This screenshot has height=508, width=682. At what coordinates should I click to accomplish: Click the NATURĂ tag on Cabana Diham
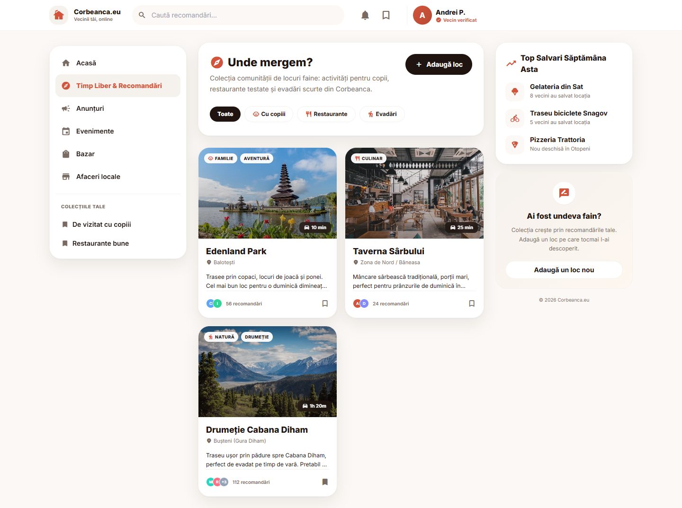(x=221, y=337)
